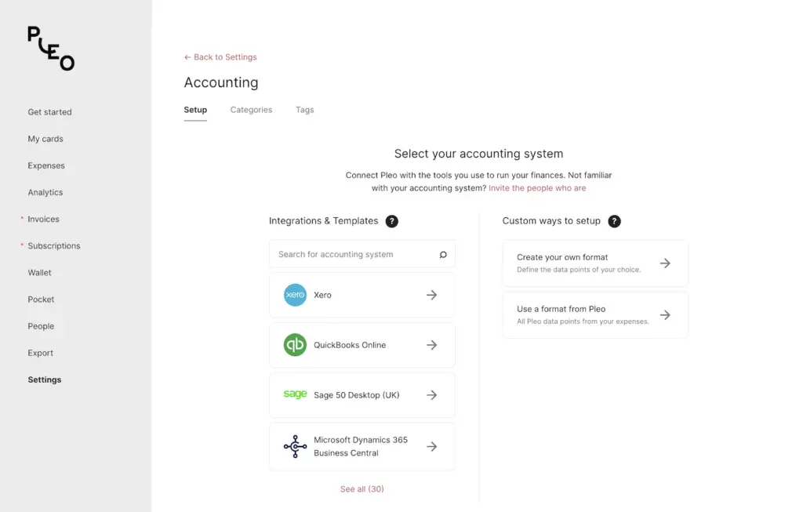Click arrow next to Create your own format

pyautogui.click(x=665, y=263)
